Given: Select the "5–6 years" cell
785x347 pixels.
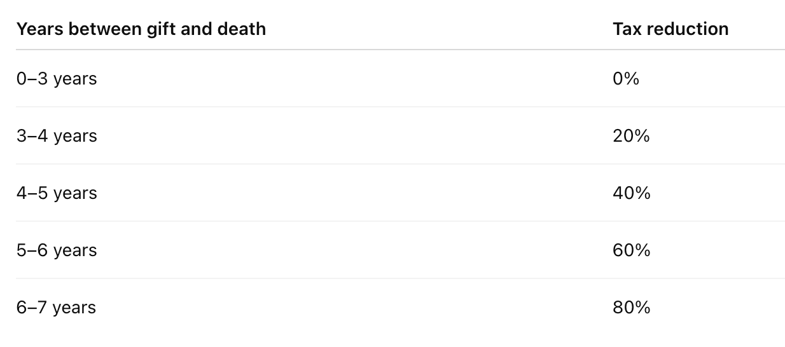Looking at the screenshot, I should coord(57,250).
